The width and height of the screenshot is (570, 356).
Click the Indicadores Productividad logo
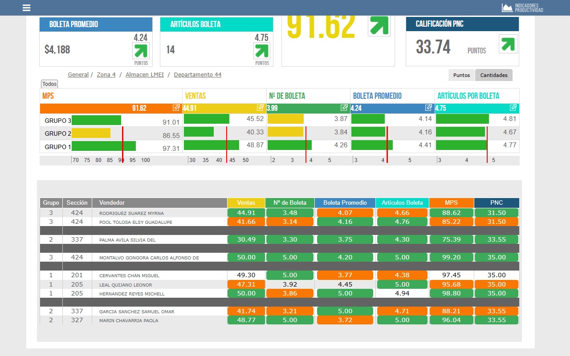tap(522, 8)
